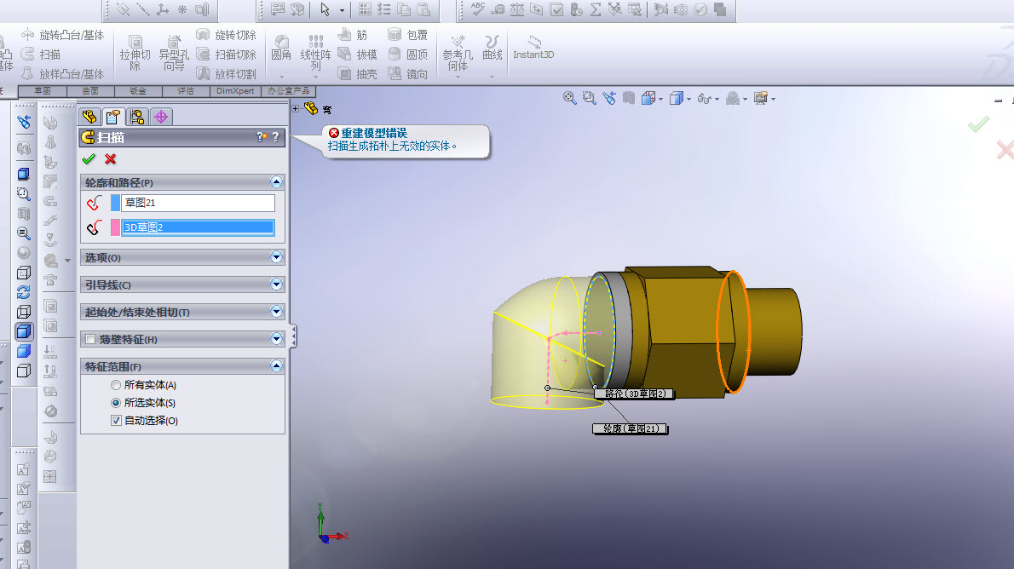
Task: Open the DimXpert tab
Action: pos(236,91)
